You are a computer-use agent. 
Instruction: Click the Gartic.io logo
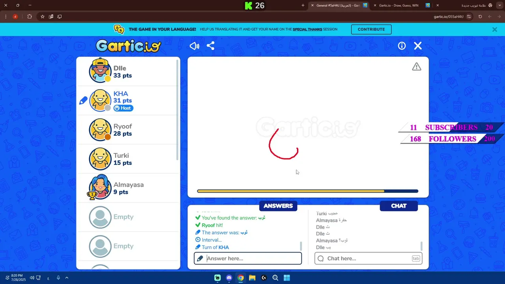click(129, 46)
